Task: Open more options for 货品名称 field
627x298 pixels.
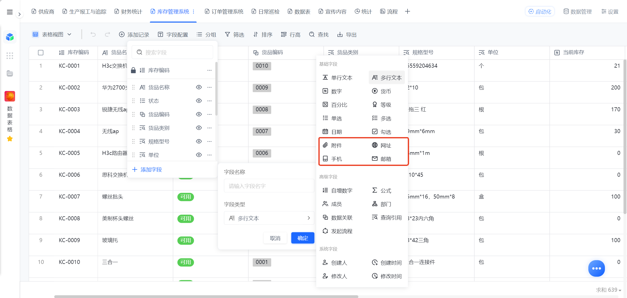Action: (209, 87)
